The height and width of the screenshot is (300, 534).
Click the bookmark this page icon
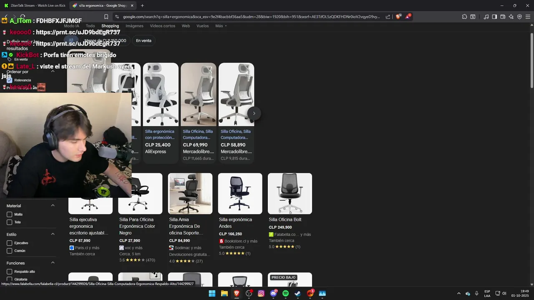click(106, 17)
